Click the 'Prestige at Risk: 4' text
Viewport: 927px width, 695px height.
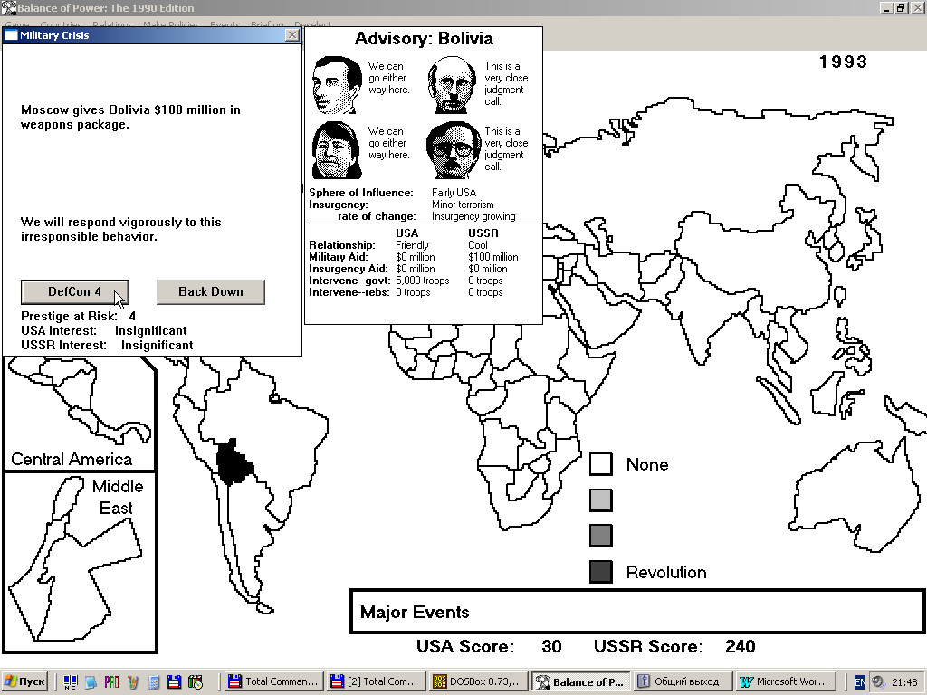(x=79, y=316)
